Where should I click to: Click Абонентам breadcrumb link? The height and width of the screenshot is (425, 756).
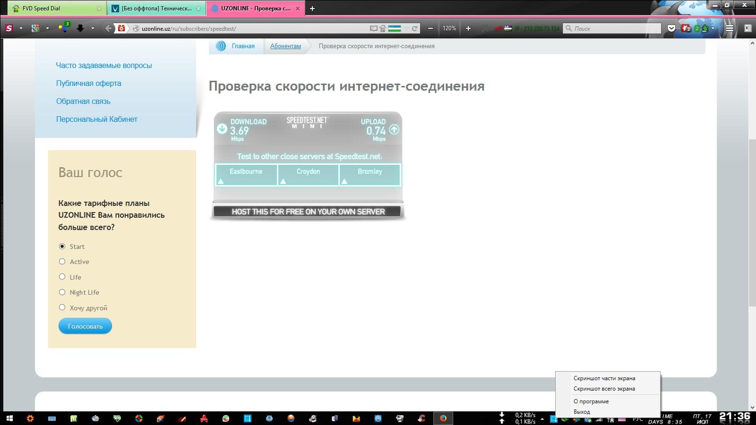[x=285, y=46]
